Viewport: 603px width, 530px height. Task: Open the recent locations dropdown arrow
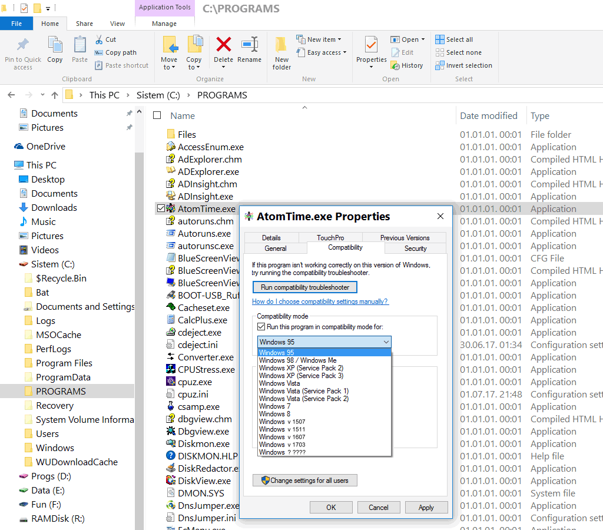coord(42,95)
